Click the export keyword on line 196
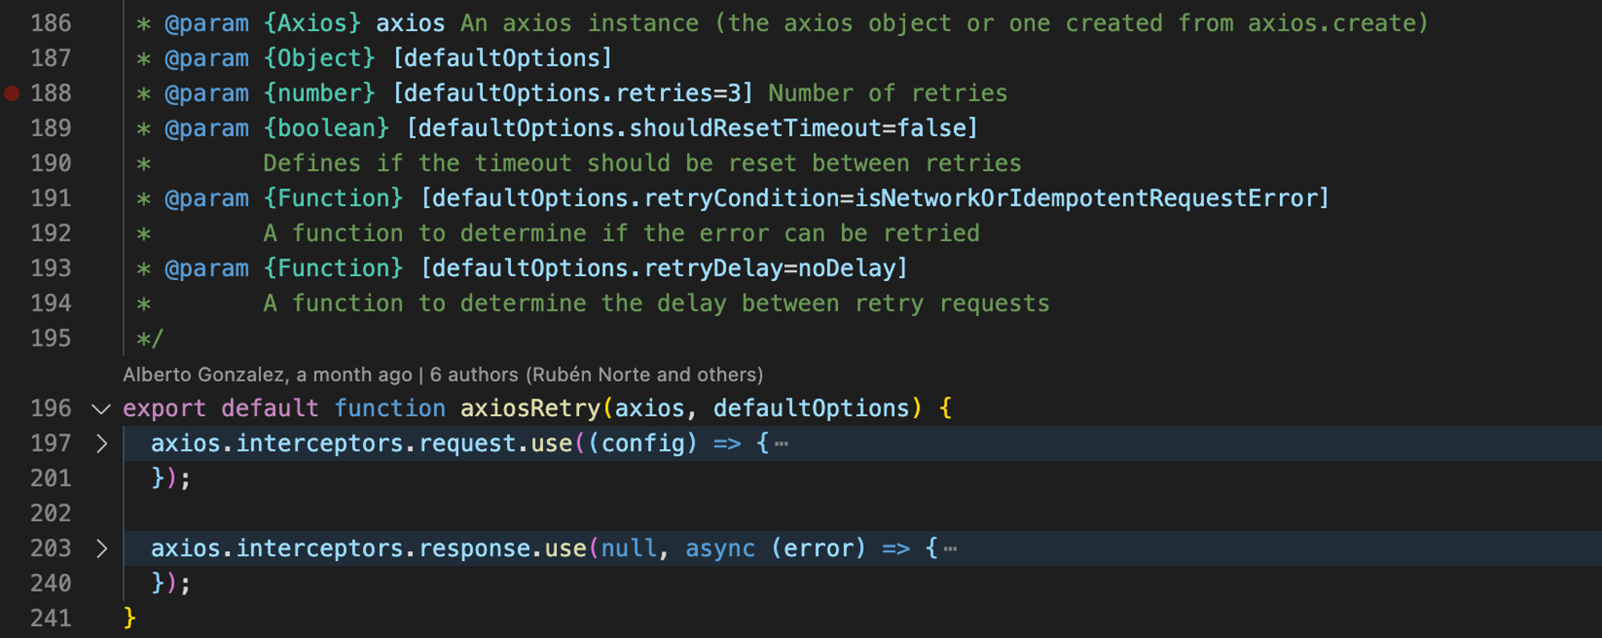This screenshot has height=638, width=1602. 163,409
